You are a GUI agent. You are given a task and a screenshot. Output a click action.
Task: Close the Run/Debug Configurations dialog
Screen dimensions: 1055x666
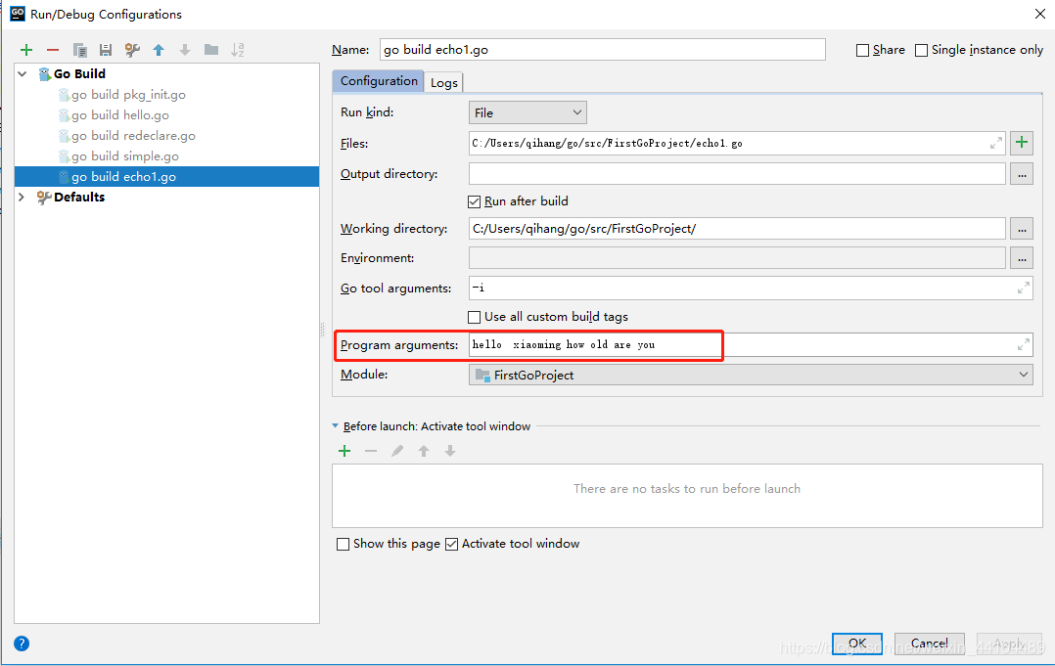[x=1039, y=14]
